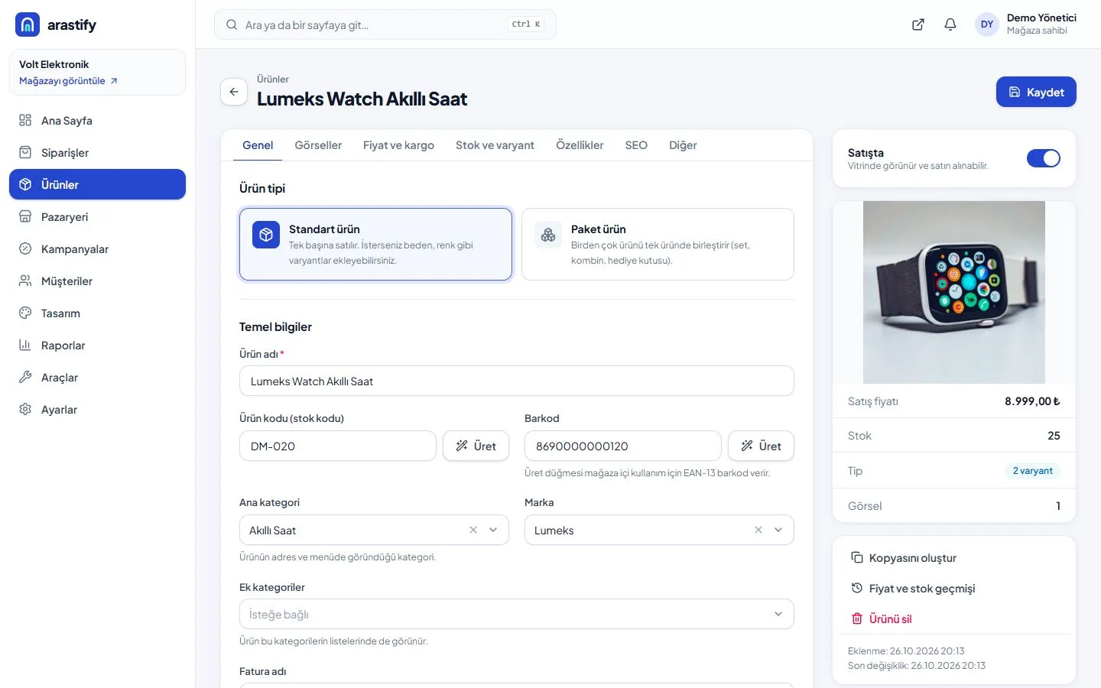The width and height of the screenshot is (1101, 688).
Task: Open the Fiyat ve kargo tab
Action: pos(398,145)
